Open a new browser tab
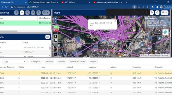 [127, 2]
